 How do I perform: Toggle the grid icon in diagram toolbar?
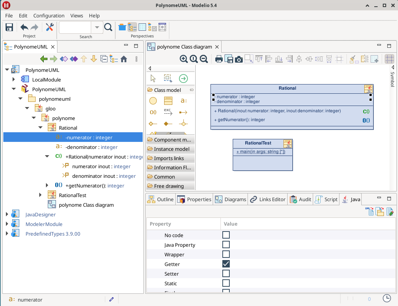389,59
